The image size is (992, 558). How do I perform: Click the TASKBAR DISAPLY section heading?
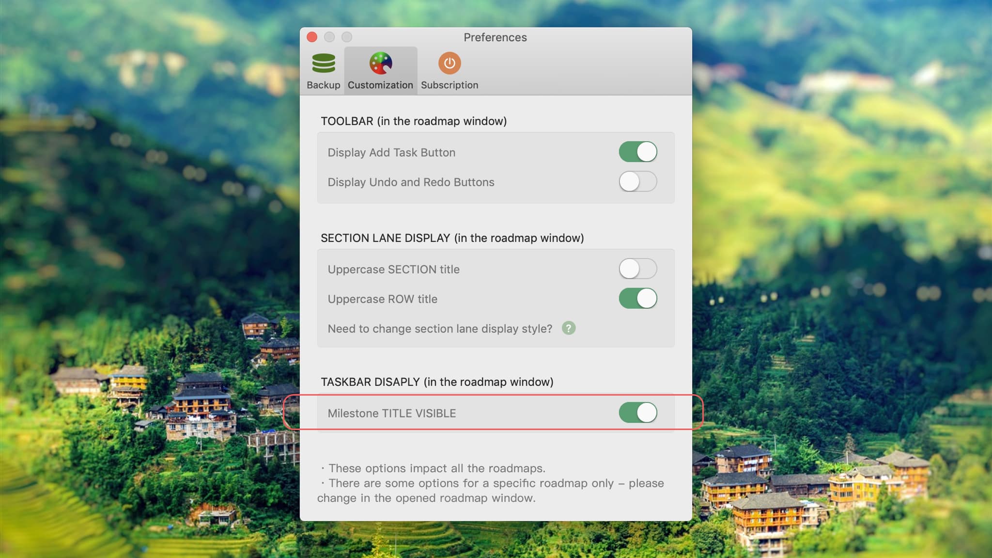point(437,382)
